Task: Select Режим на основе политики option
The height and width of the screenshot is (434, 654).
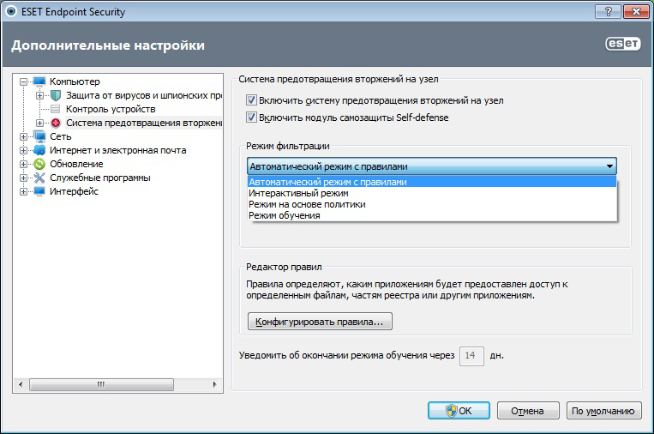Action: (432, 204)
